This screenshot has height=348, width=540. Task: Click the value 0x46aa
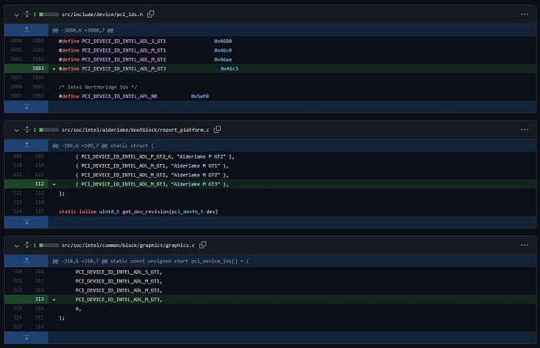(223, 60)
